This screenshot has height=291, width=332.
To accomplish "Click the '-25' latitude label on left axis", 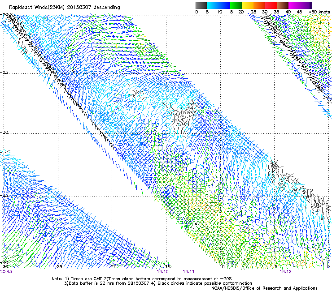I will tap(4, 72).
